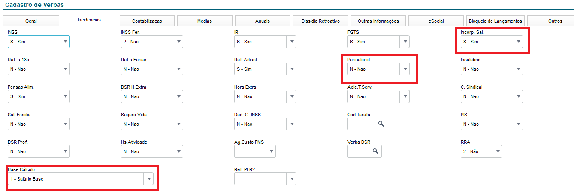Open the Base Cálculo dropdown arrow
Screen dimensions: 574x193
pyautogui.click(x=149, y=179)
